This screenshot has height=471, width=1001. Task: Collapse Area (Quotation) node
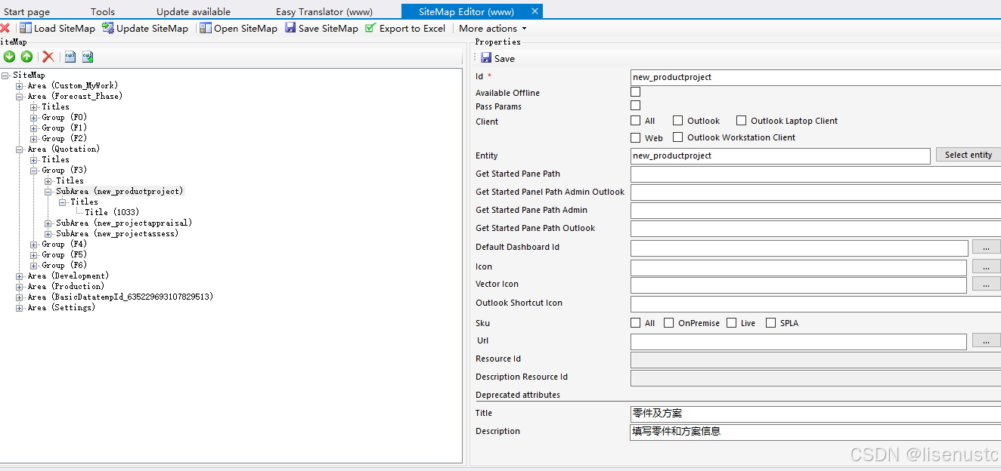coord(20,149)
